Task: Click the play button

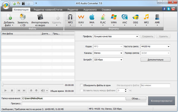Action: pyautogui.click(x=5, y=90)
